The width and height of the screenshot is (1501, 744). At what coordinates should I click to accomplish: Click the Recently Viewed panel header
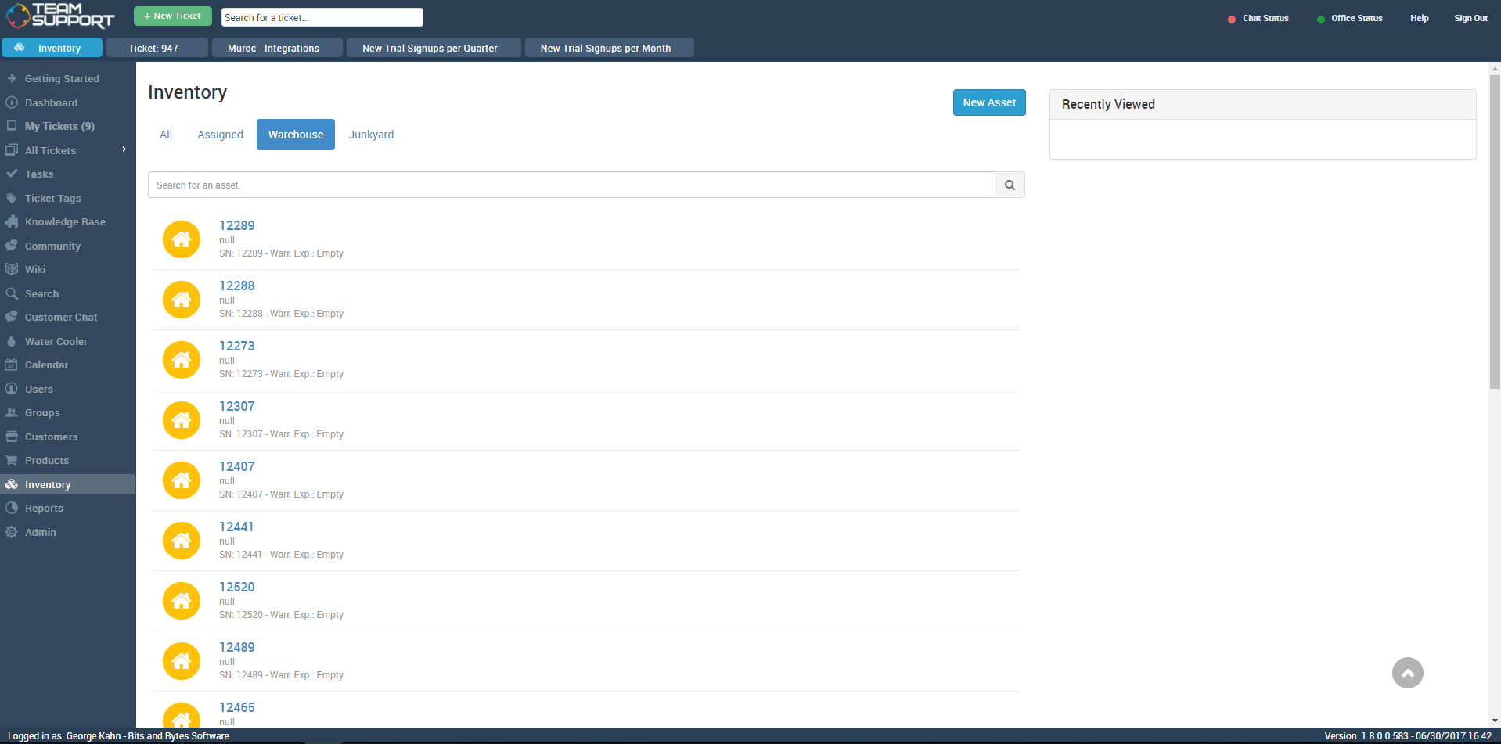pyautogui.click(x=1262, y=104)
